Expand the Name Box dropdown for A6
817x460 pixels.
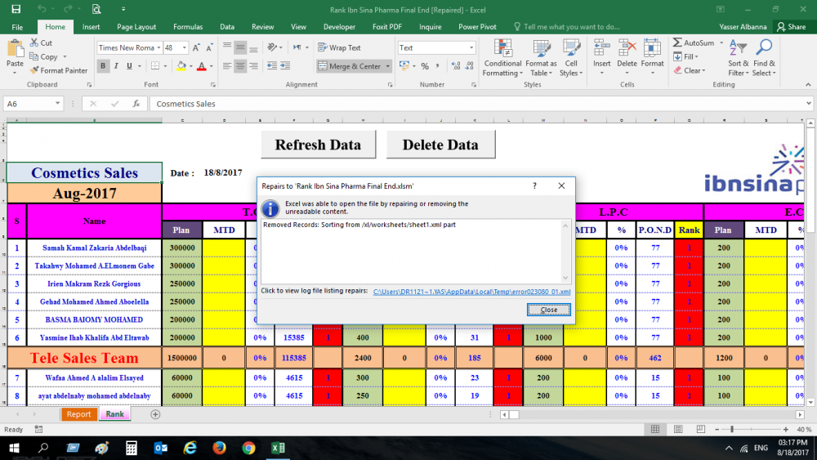click(x=57, y=104)
